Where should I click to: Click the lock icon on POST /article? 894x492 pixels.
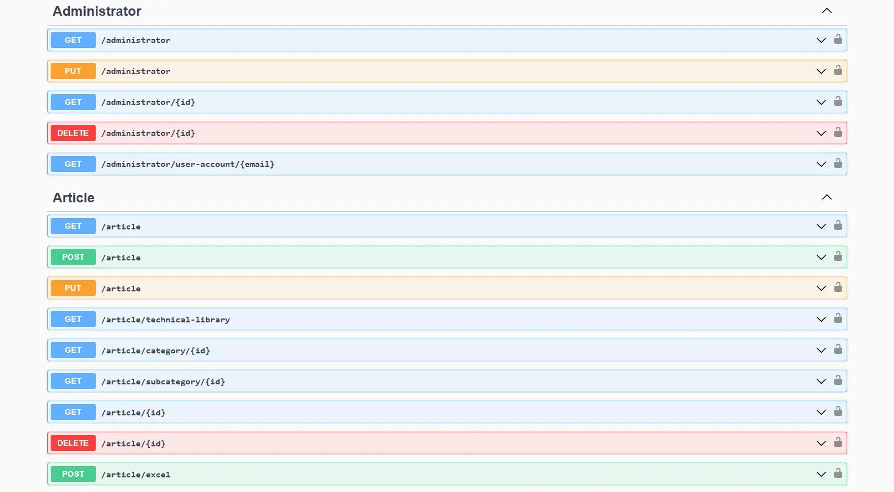click(x=838, y=256)
